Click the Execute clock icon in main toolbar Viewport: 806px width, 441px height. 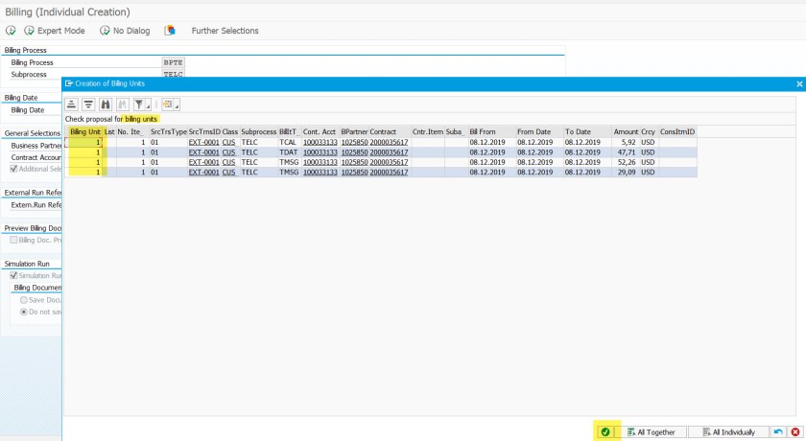coord(11,31)
